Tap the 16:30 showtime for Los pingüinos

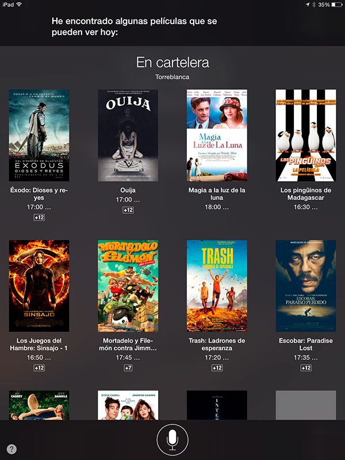306,207
